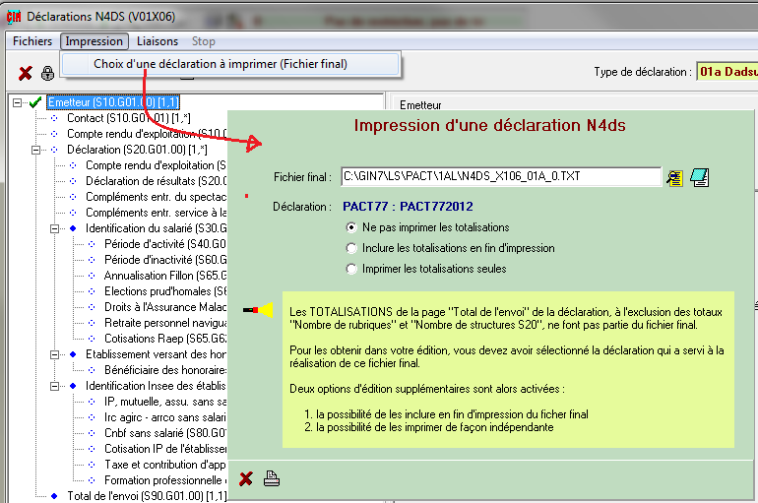Click the red X icon in main toolbar
Viewport: 758px width, 503px height.
tap(26, 74)
